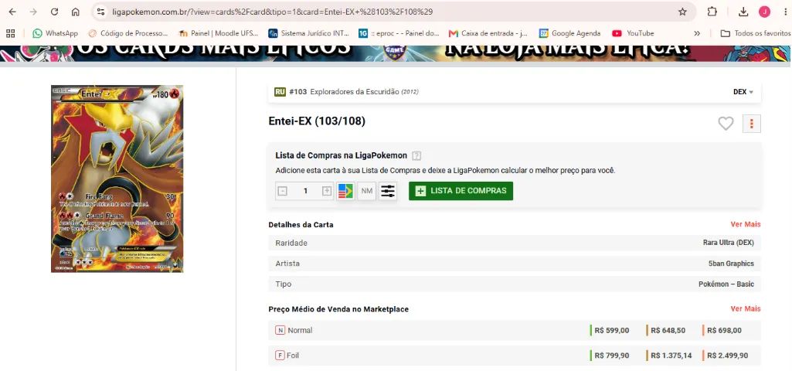
Task: Open the Gmail Caixa de entrada bookmark
Action: tap(488, 33)
